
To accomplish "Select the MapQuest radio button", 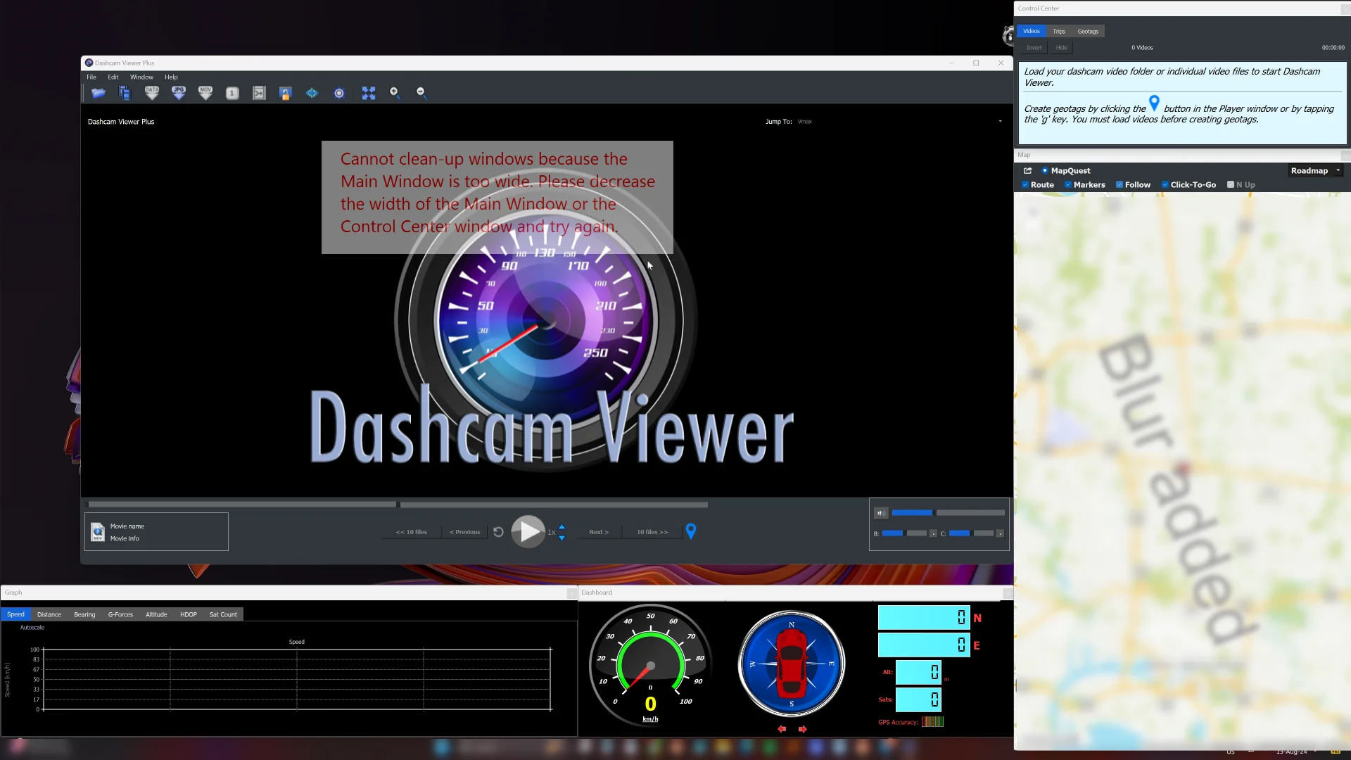I will tap(1045, 171).
